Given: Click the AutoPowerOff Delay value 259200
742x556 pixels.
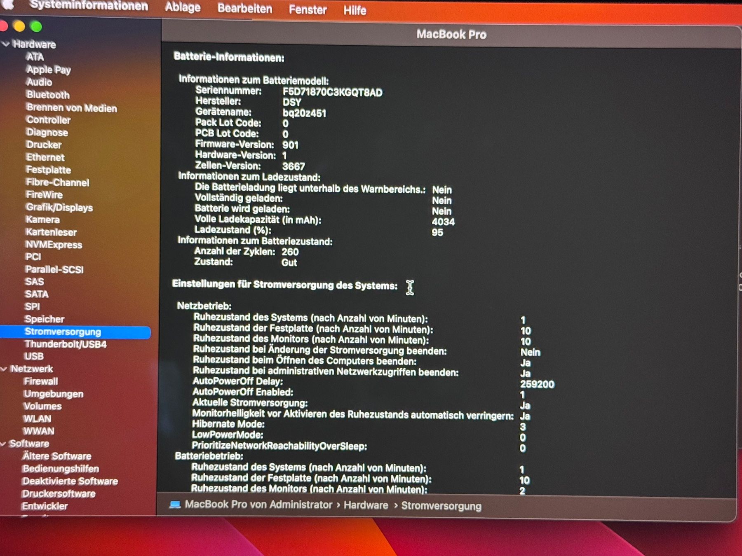Looking at the screenshot, I should (537, 384).
